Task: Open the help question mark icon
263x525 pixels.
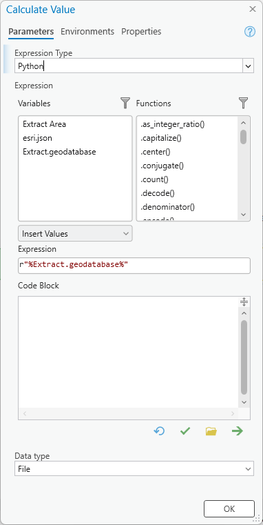Action: pos(250,32)
